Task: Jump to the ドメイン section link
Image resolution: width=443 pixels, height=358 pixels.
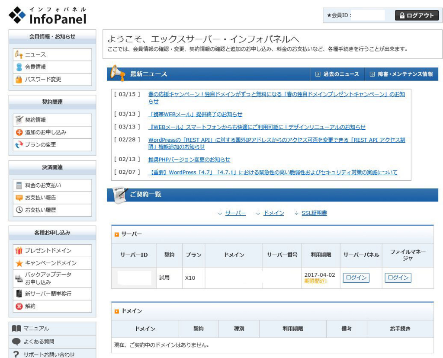Action: 273,213
